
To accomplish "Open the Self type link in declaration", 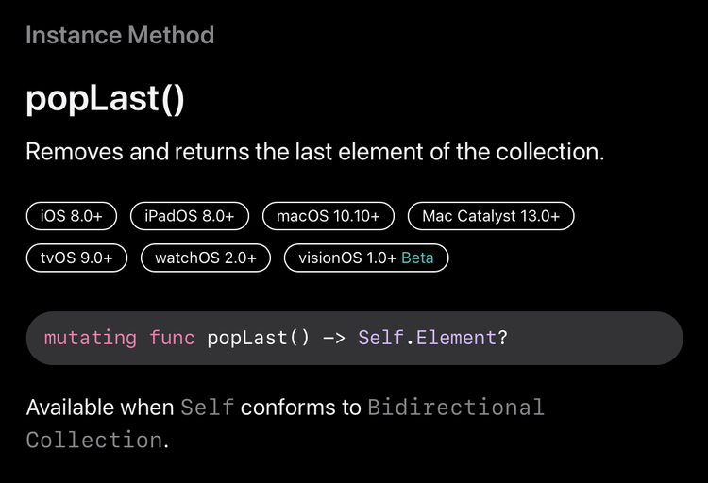I will (x=381, y=338).
